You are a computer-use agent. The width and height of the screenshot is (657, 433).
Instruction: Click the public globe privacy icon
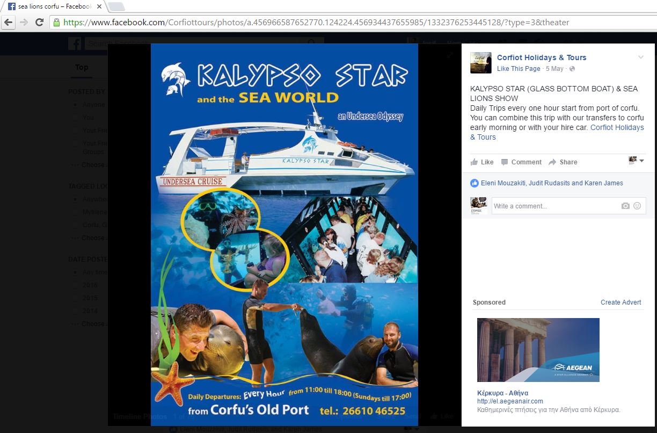coord(572,69)
